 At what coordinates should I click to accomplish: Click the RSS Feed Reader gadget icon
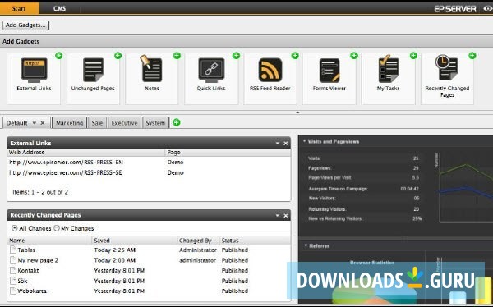pos(270,70)
